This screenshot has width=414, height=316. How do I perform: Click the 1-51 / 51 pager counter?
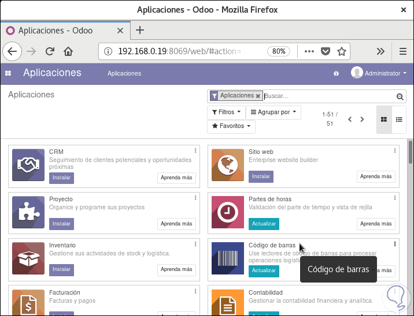[x=330, y=119]
